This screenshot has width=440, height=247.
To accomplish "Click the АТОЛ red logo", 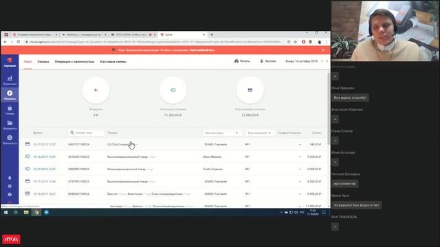I will [11, 239].
